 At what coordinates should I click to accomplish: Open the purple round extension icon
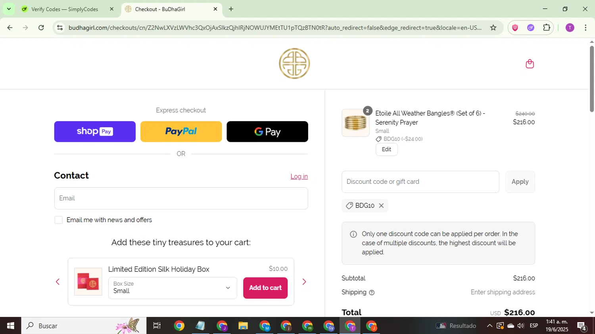[x=531, y=28]
